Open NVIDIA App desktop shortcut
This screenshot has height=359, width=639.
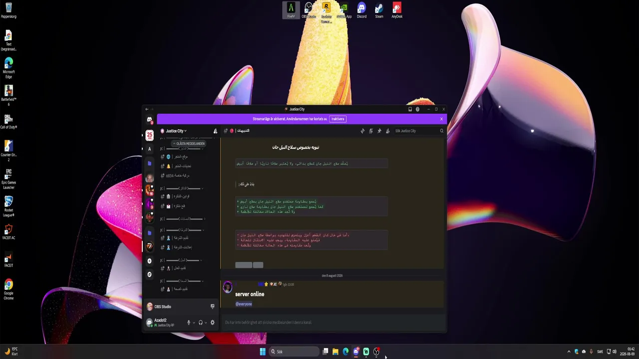[x=344, y=10]
